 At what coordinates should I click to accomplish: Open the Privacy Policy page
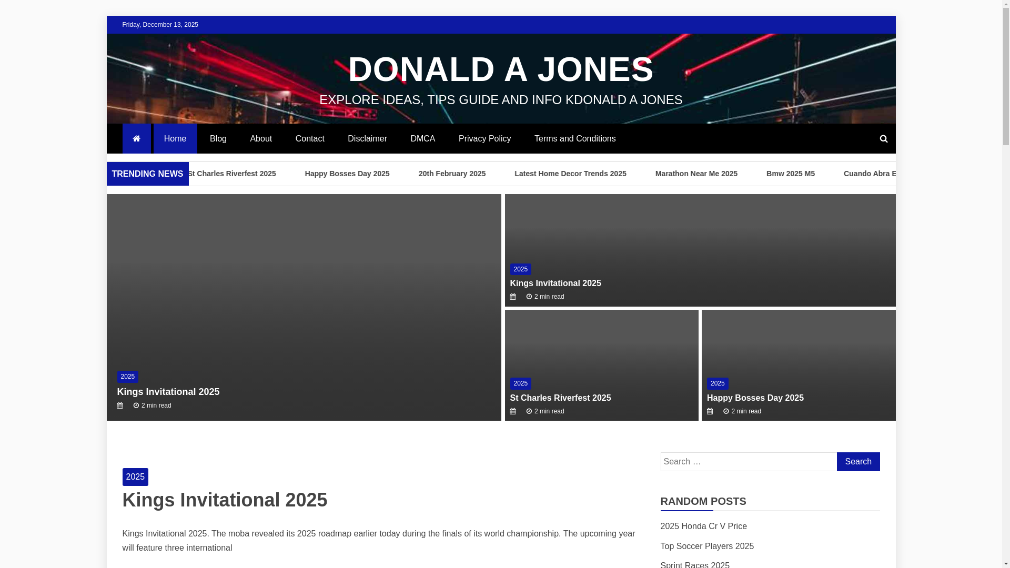pyautogui.click(x=484, y=139)
